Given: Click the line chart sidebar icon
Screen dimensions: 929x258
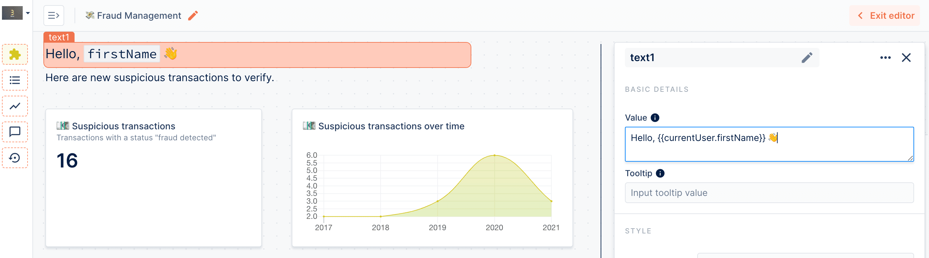Looking at the screenshot, I should point(15,106).
